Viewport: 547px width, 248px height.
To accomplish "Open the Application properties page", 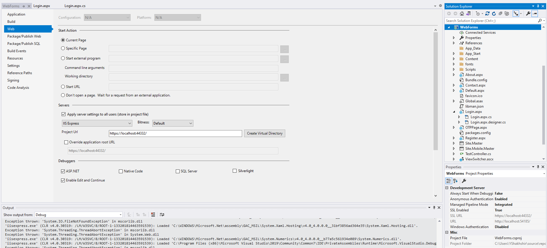I will point(16,14).
